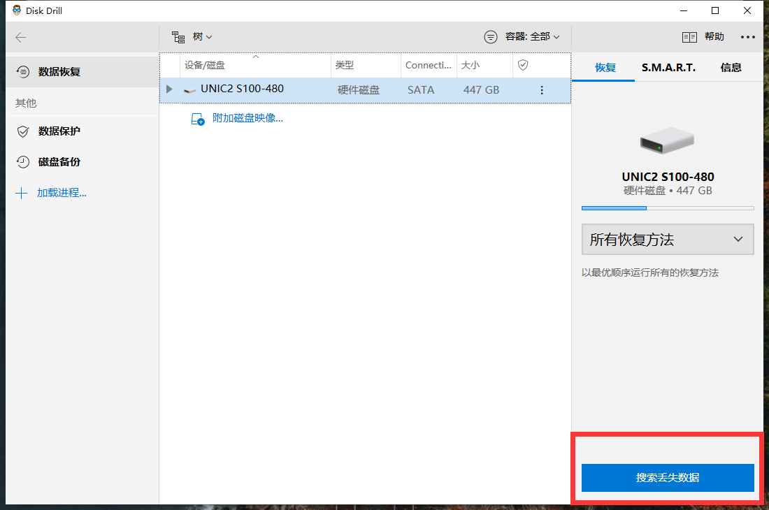Click the back arrow icon
Image resolution: width=769 pixels, height=510 pixels.
(20, 37)
